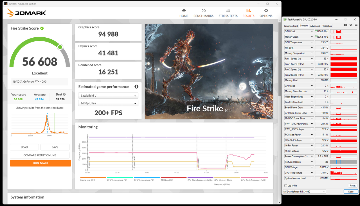Expand the GPU Temperature sensor dropdown
The image size is (360, 206).
(312, 42)
